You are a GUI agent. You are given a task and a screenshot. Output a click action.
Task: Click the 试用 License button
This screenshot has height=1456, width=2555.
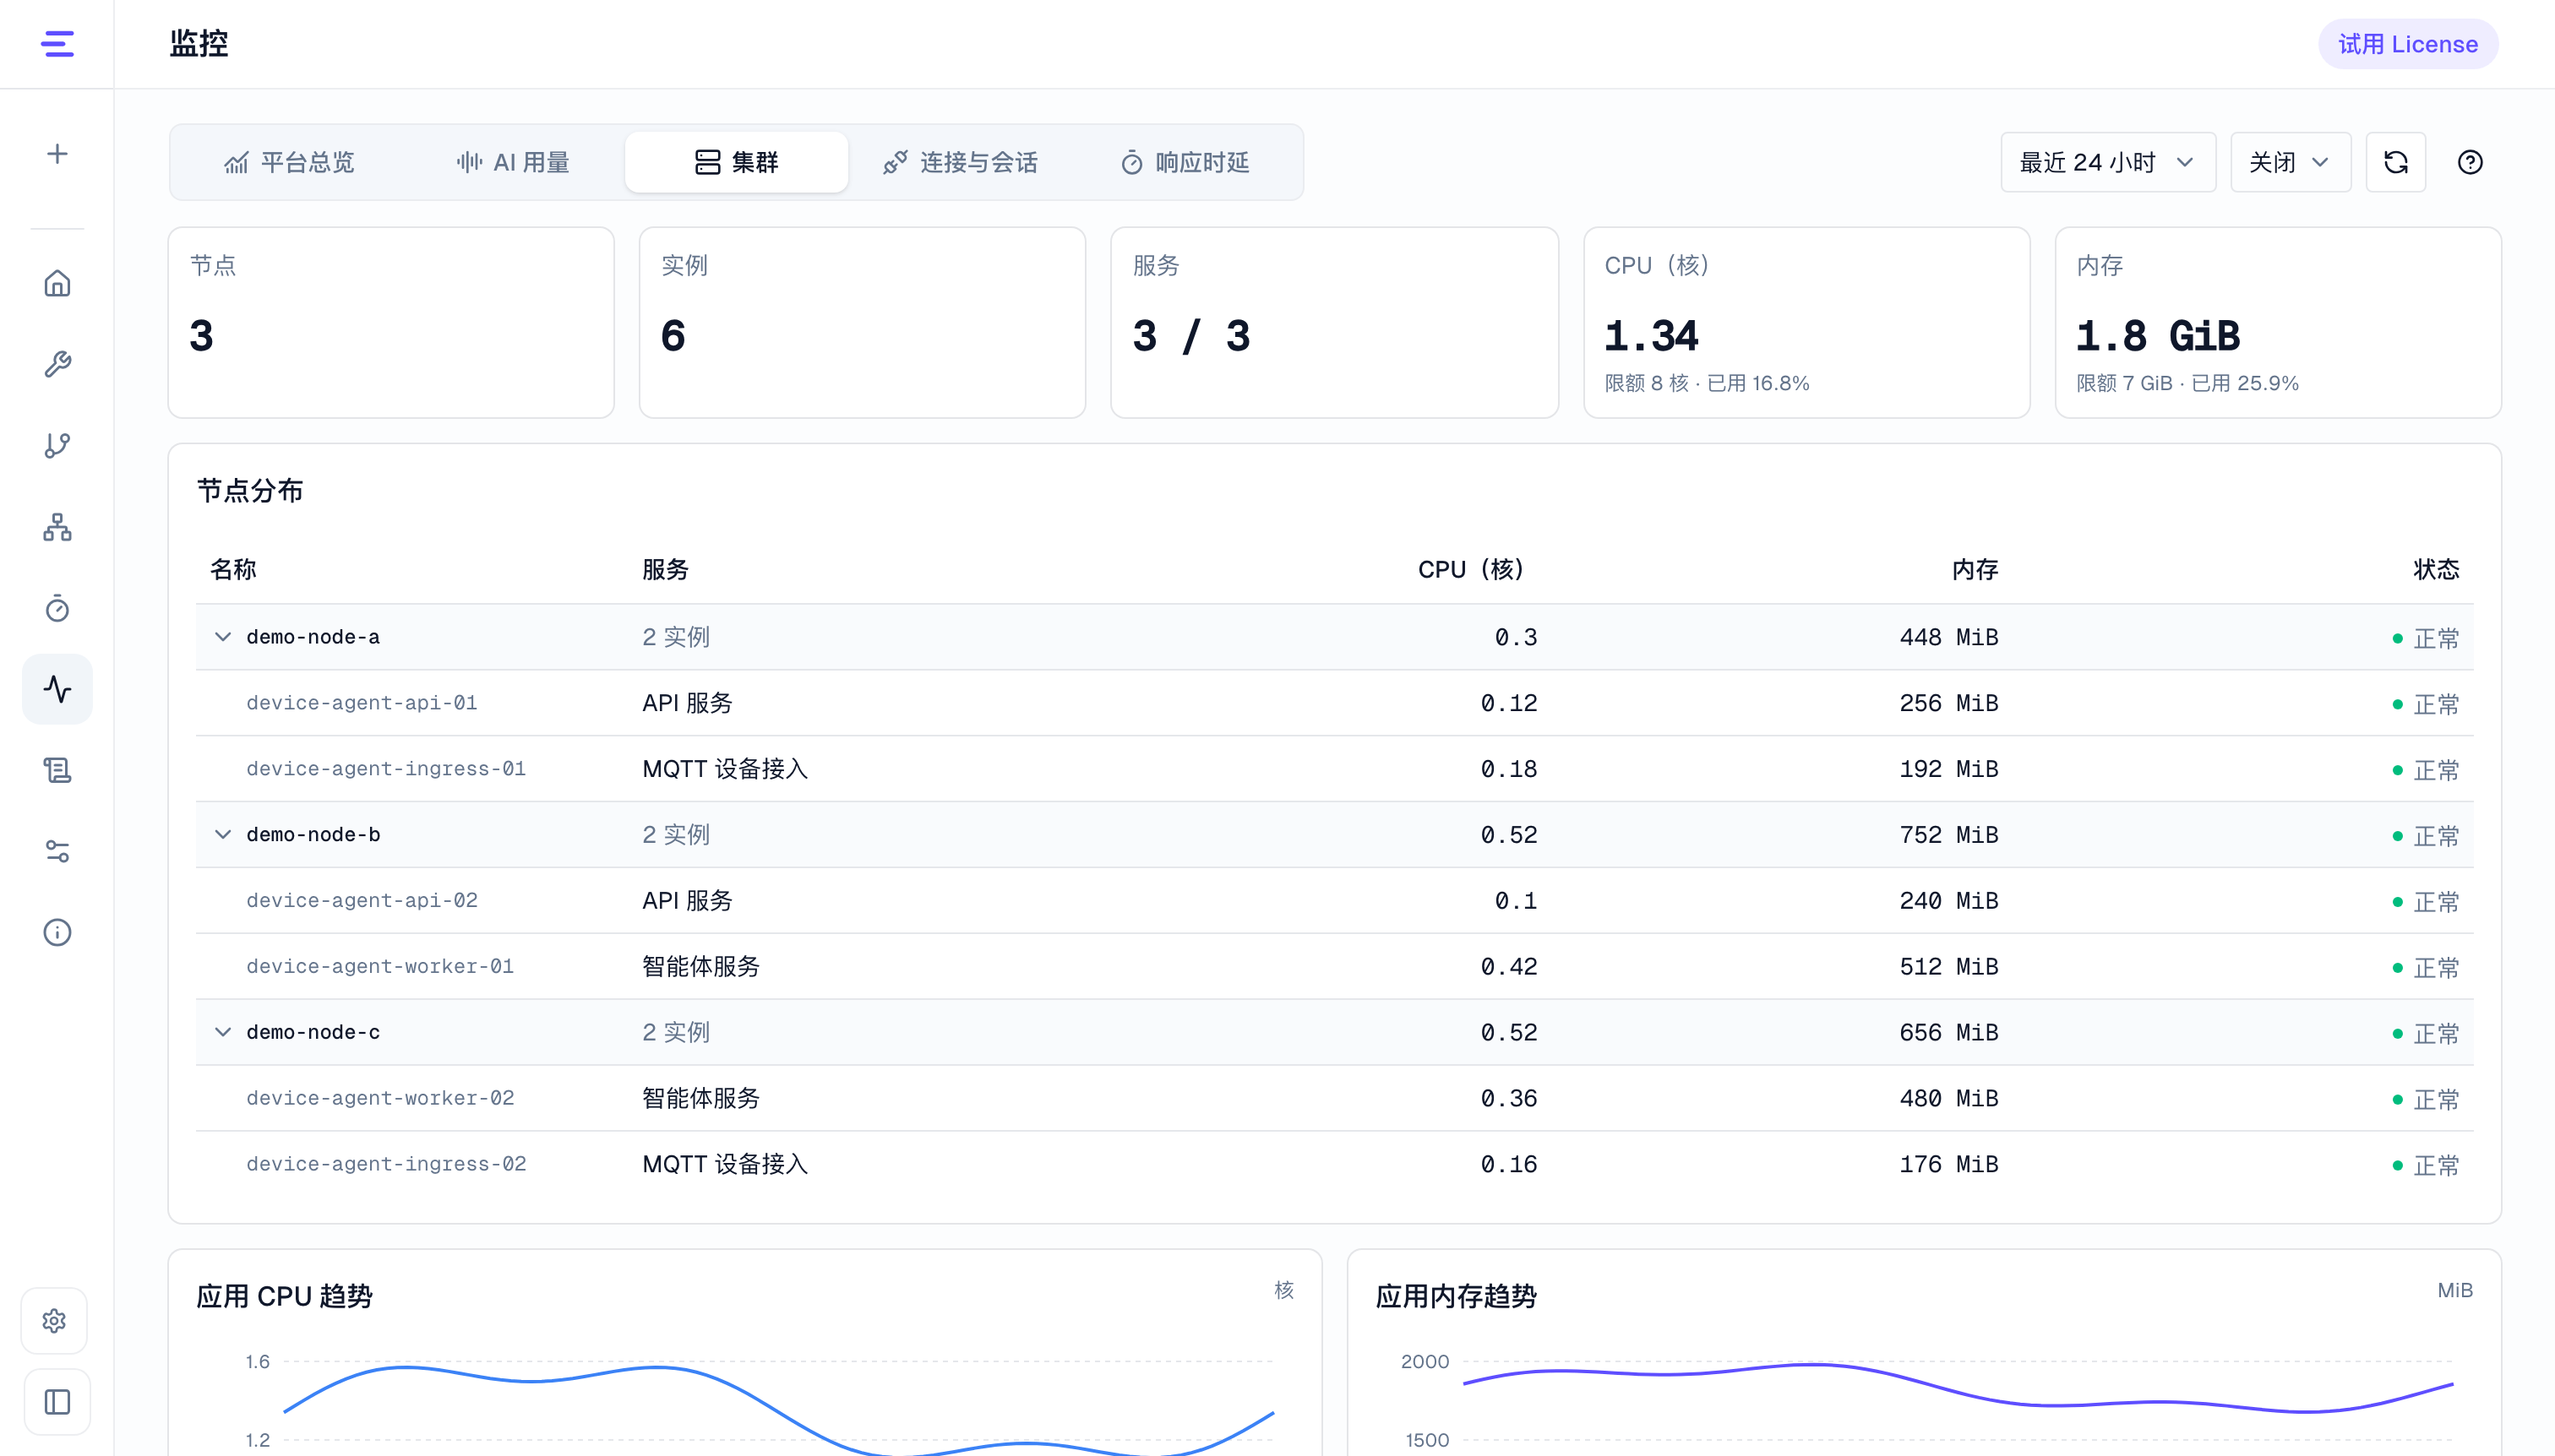[2408, 44]
